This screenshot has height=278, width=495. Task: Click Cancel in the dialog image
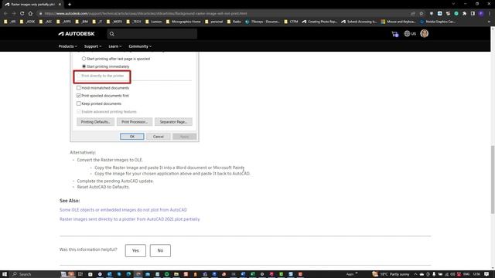tap(158, 137)
